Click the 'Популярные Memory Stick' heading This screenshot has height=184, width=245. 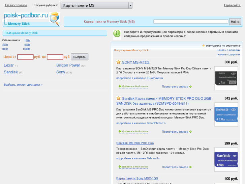(131, 50)
